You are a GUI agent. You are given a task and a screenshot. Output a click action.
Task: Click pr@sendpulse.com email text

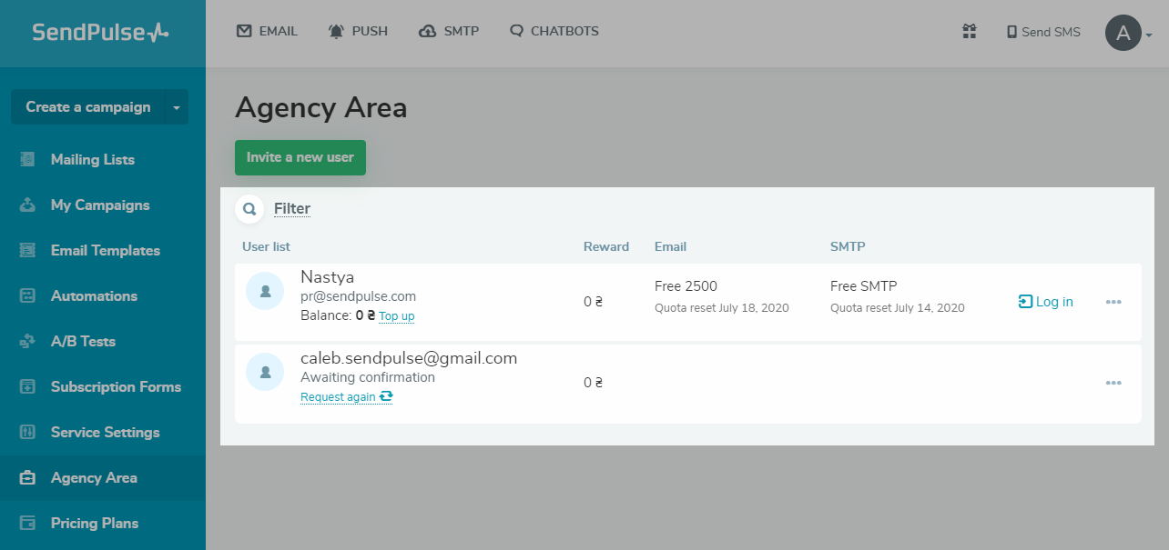[359, 296]
